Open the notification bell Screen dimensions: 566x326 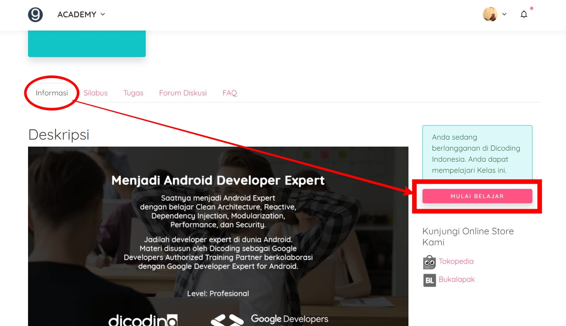point(524,14)
